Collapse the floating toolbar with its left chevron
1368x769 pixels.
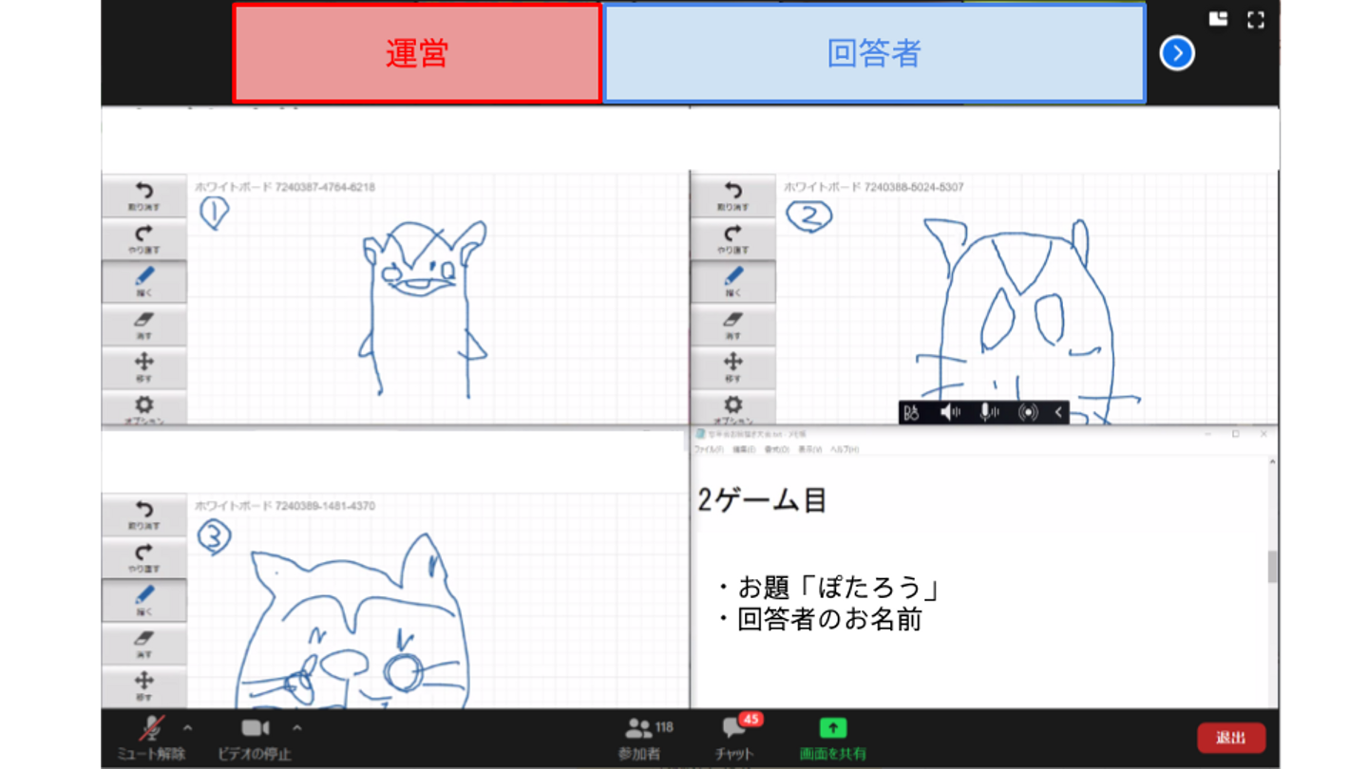tap(1058, 412)
